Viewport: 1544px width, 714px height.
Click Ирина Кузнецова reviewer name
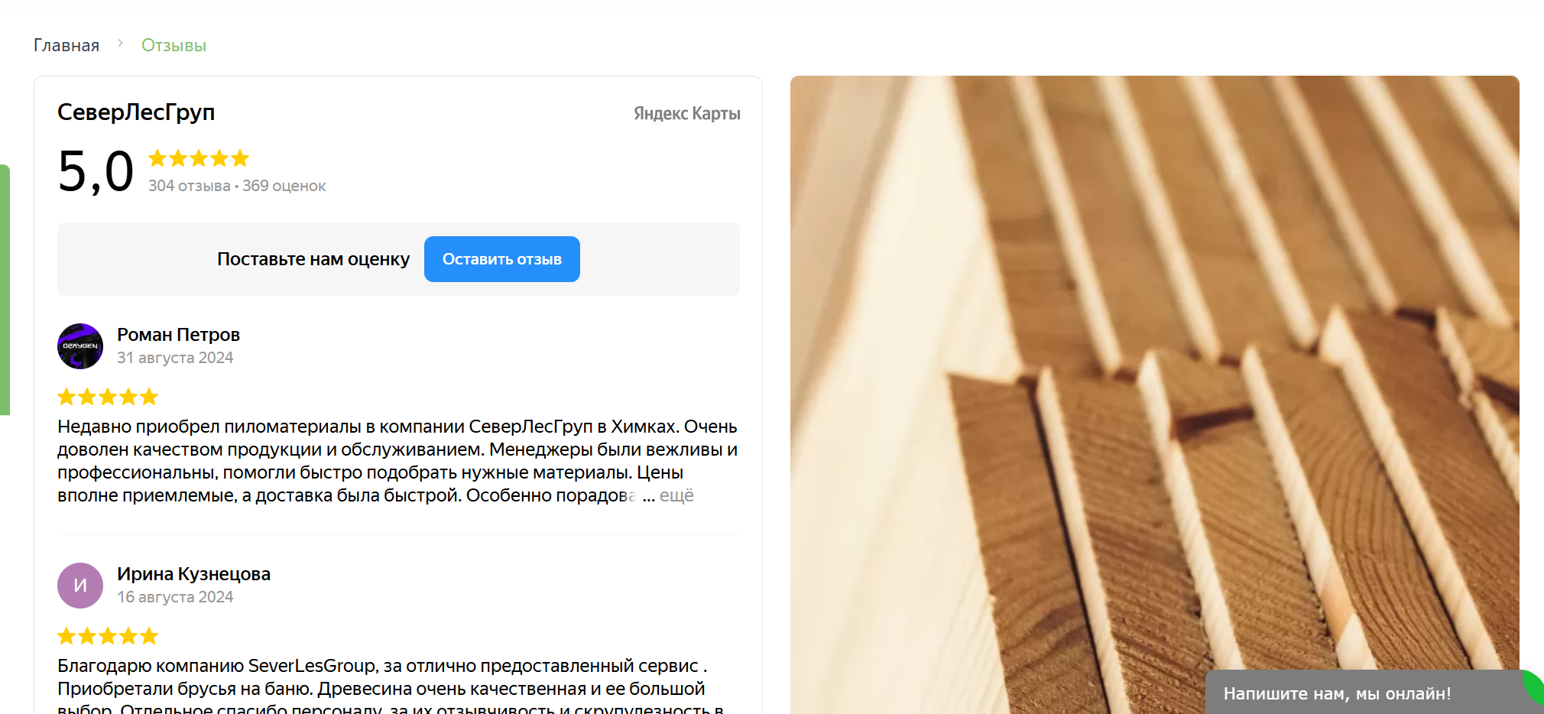[193, 574]
